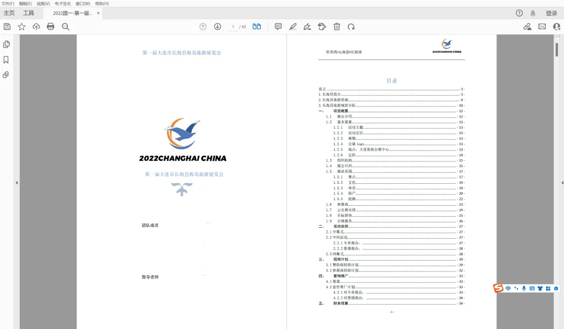Viewport: 564px width, 329px height.
Task: Select the 2022国一-第一届 document tab
Action: click(x=72, y=13)
